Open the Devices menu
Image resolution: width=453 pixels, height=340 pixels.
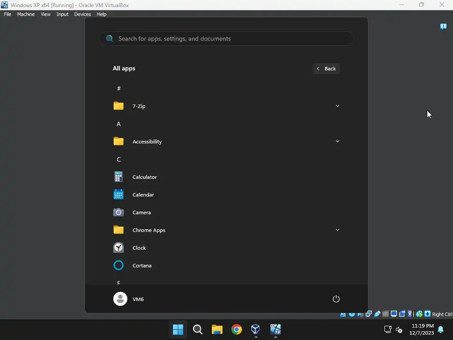82,14
